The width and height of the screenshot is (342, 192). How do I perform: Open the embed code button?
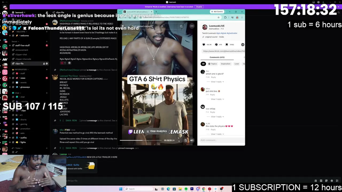(243, 45)
